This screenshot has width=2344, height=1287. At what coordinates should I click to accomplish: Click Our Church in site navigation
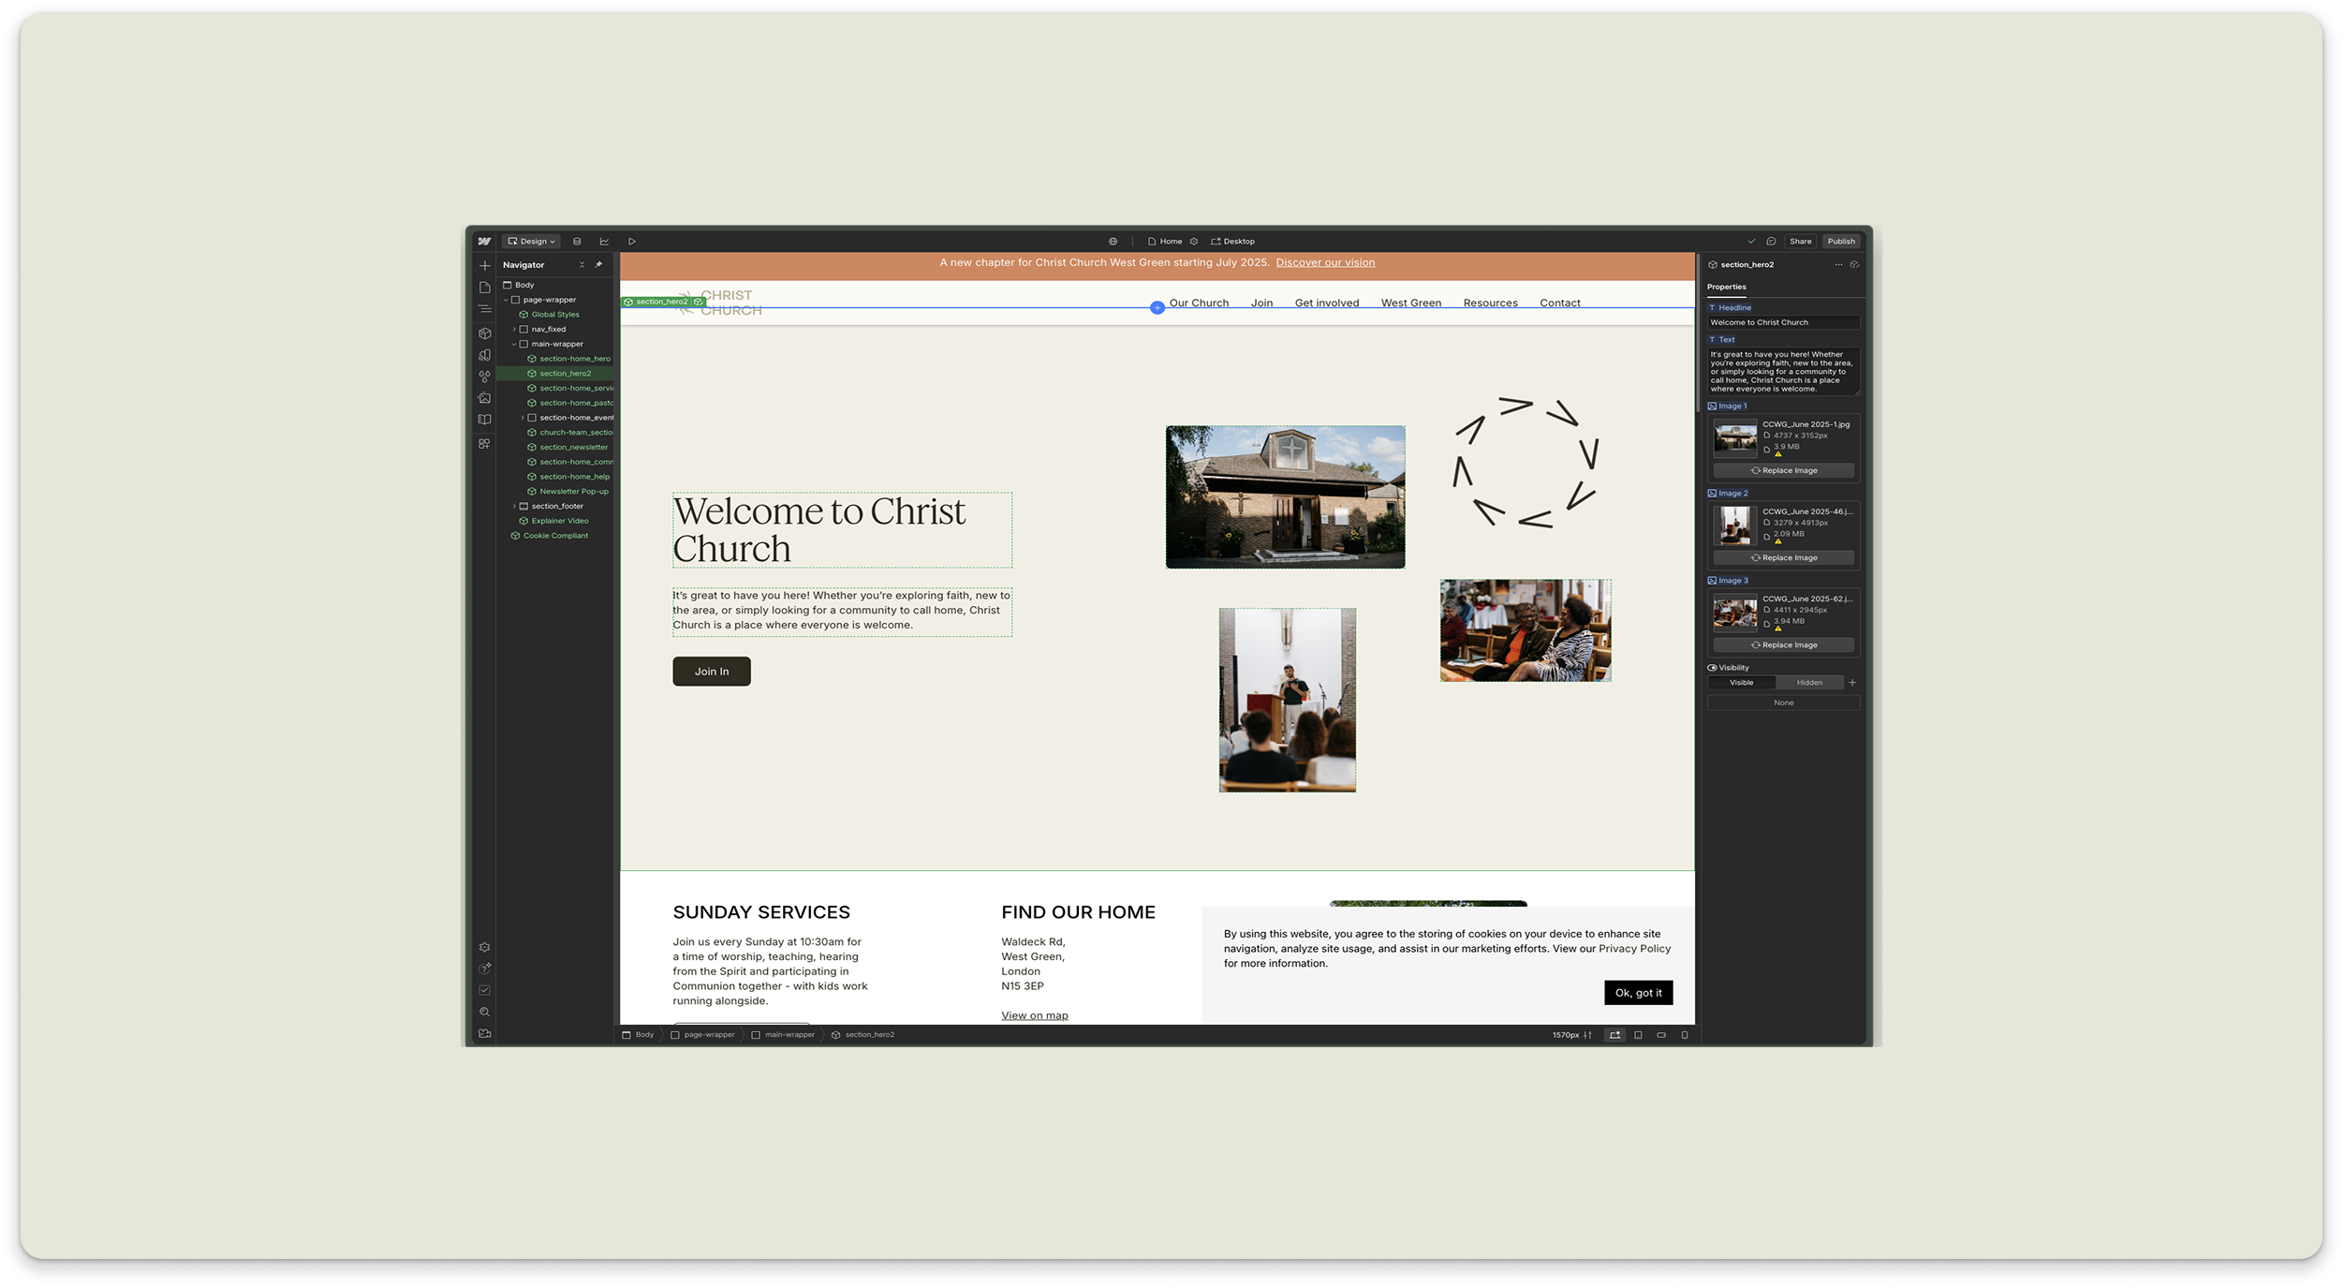[x=1199, y=303]
